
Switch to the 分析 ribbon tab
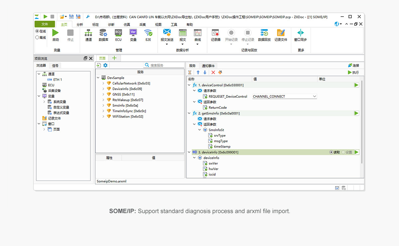coord(80,25)
